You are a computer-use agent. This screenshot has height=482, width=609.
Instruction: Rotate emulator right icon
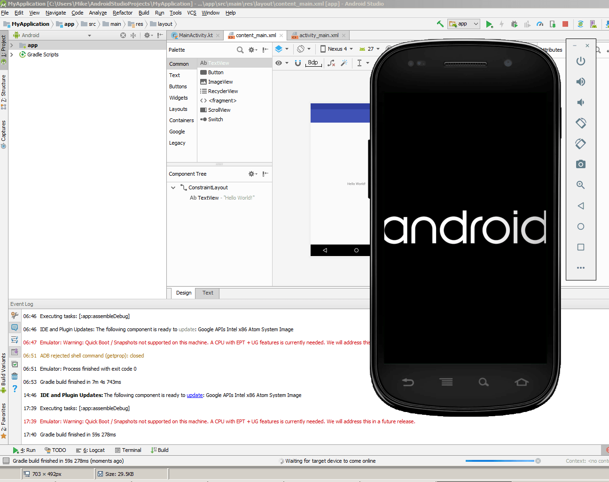[x=581, y=144]
